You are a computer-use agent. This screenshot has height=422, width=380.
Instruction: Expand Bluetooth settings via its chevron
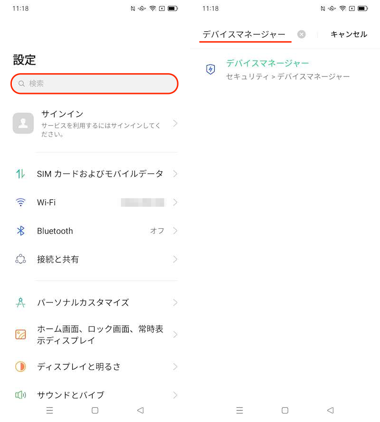point(175,231)
